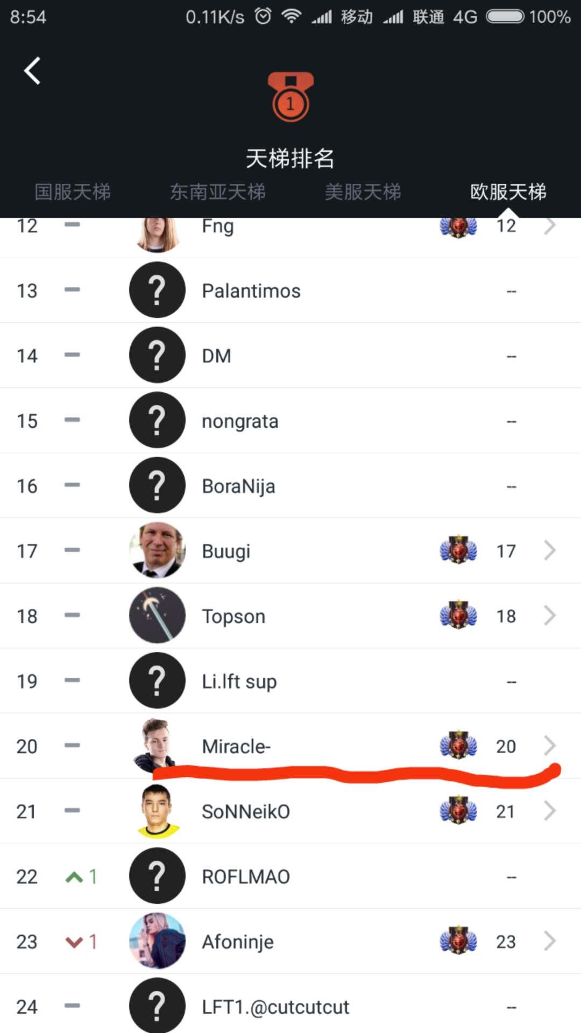Image resolution: width=581 pixels, height=1033 pixels.
Task: Switch to the 国服天梯 tab
Action: pyautogui.click(x=73, y=192)
